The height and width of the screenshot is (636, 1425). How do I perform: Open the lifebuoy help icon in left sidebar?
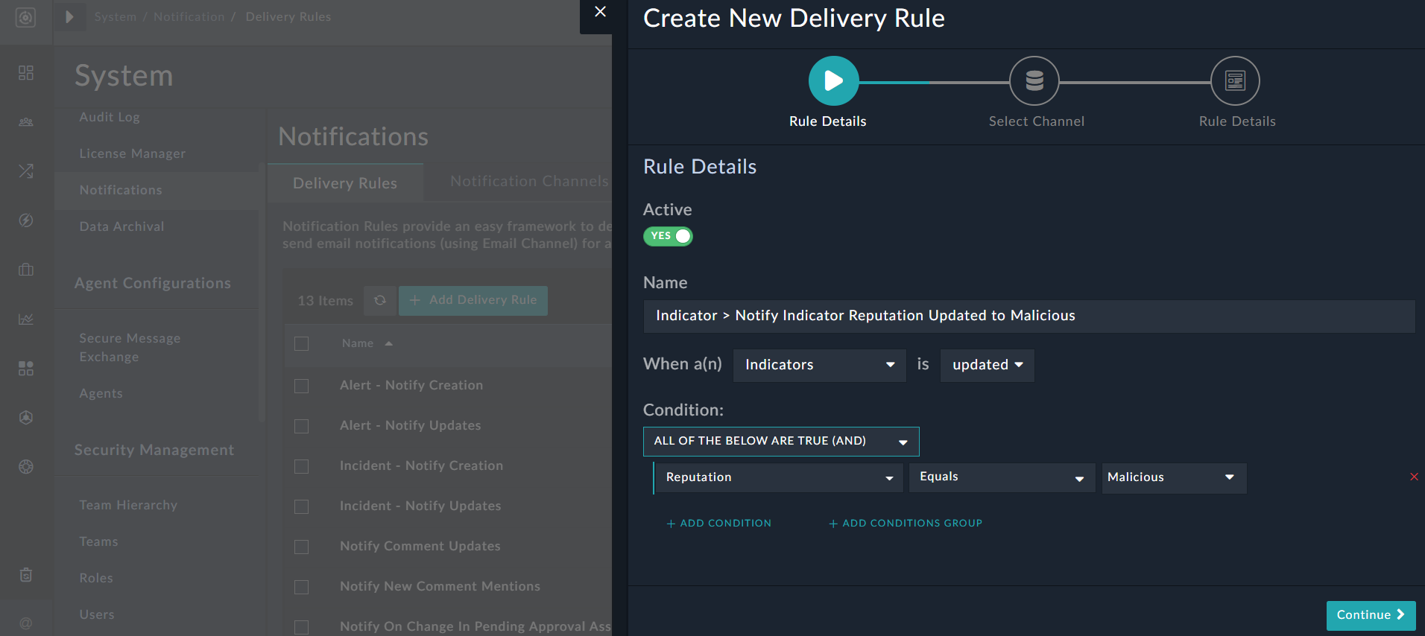(x=26, y=467)
